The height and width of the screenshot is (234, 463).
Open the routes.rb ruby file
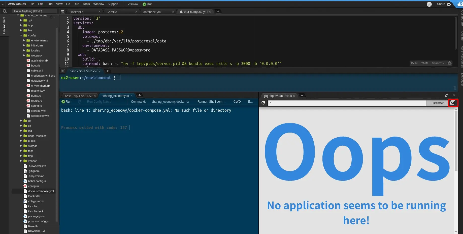click(x=37, y=101)
